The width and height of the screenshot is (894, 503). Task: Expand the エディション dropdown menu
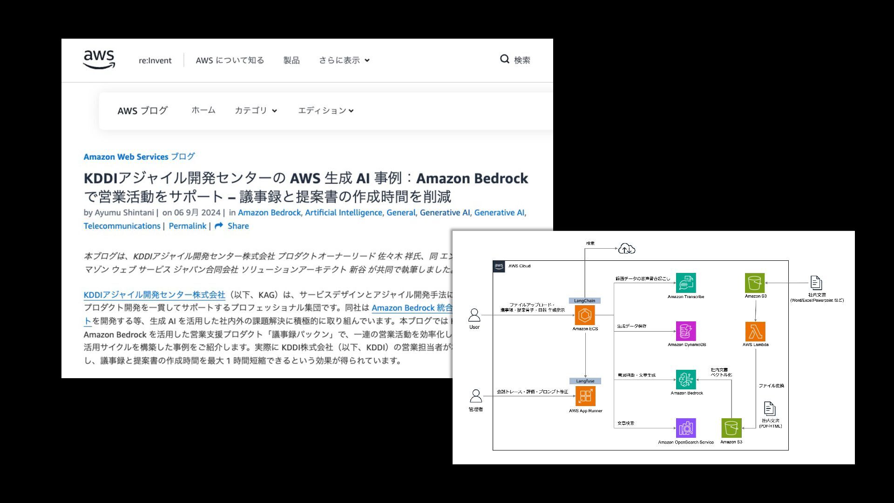pyautogui.click(x=325, y=110)
